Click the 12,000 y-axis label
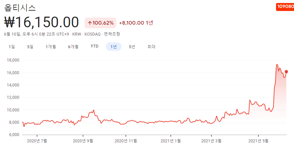Viewport: 294px width, 144px height. pyautogui.click(x=13, y=97)
